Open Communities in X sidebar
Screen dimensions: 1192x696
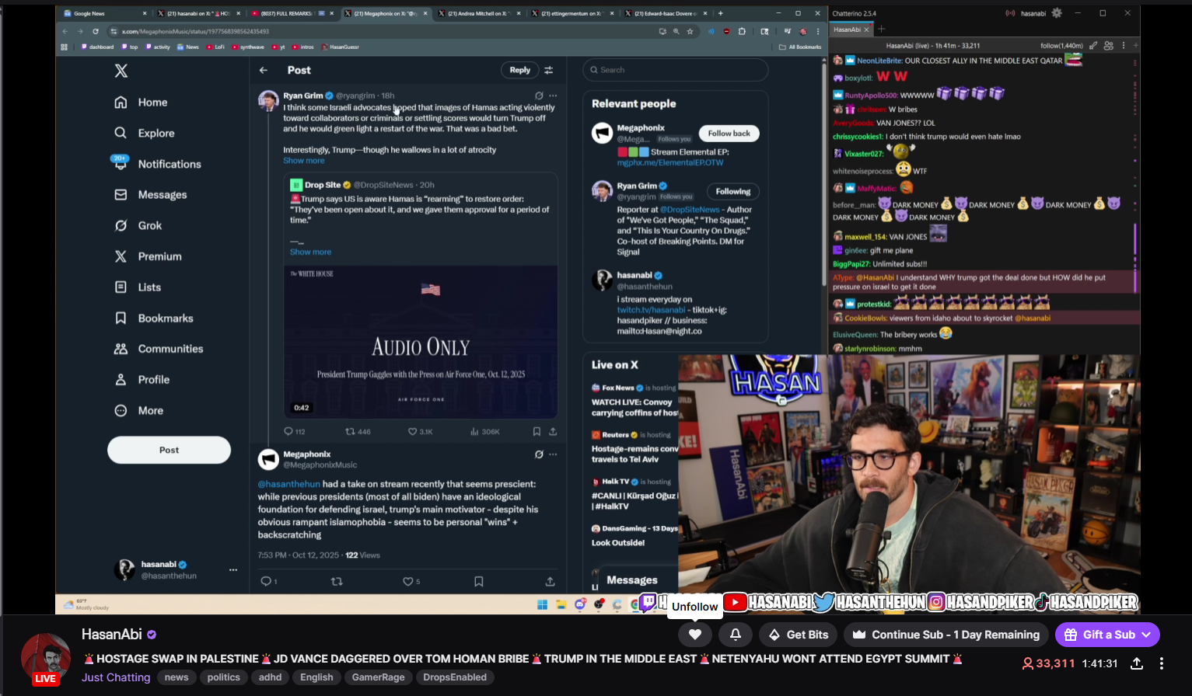tap(159, 349)
